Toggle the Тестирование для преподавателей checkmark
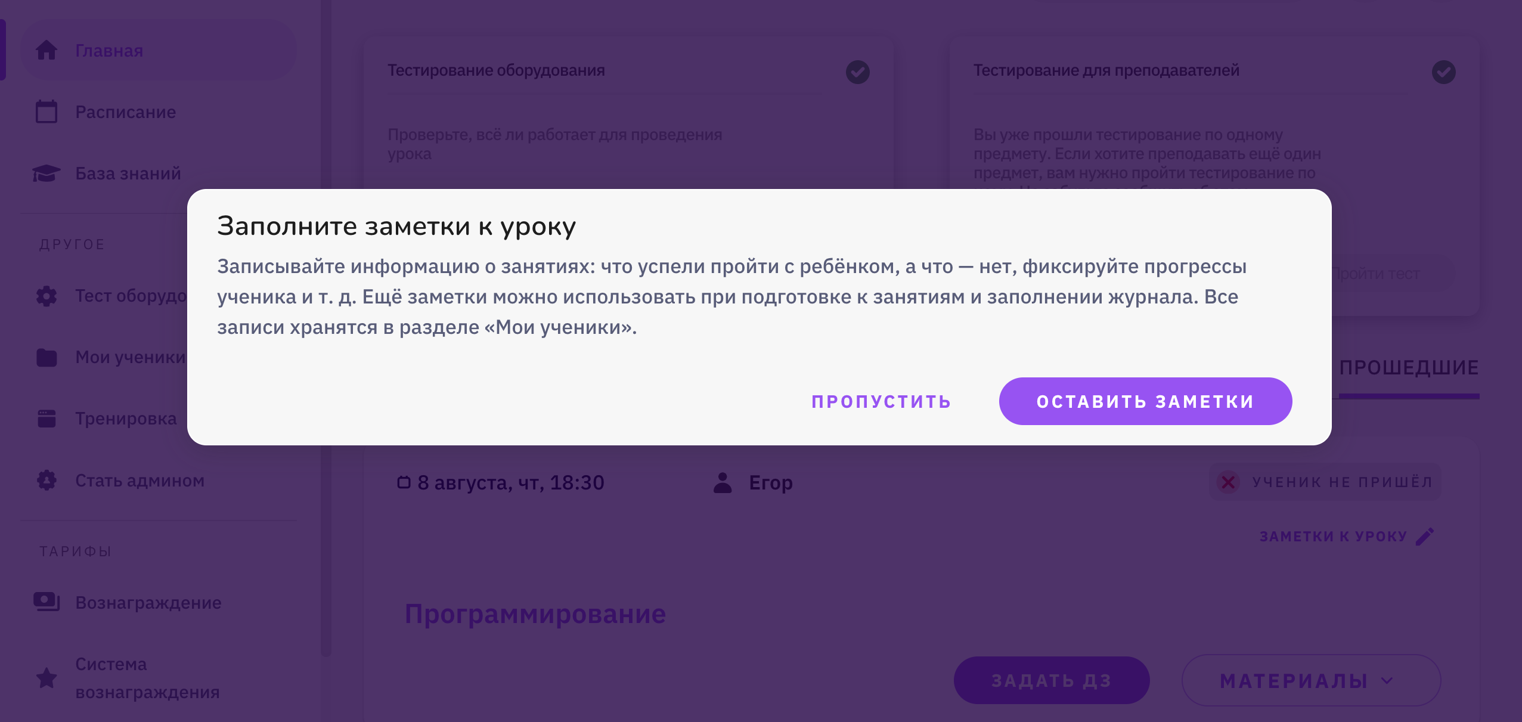Image resolution: width=1522 pixels, height=722 pixels. click(1444, 72)
